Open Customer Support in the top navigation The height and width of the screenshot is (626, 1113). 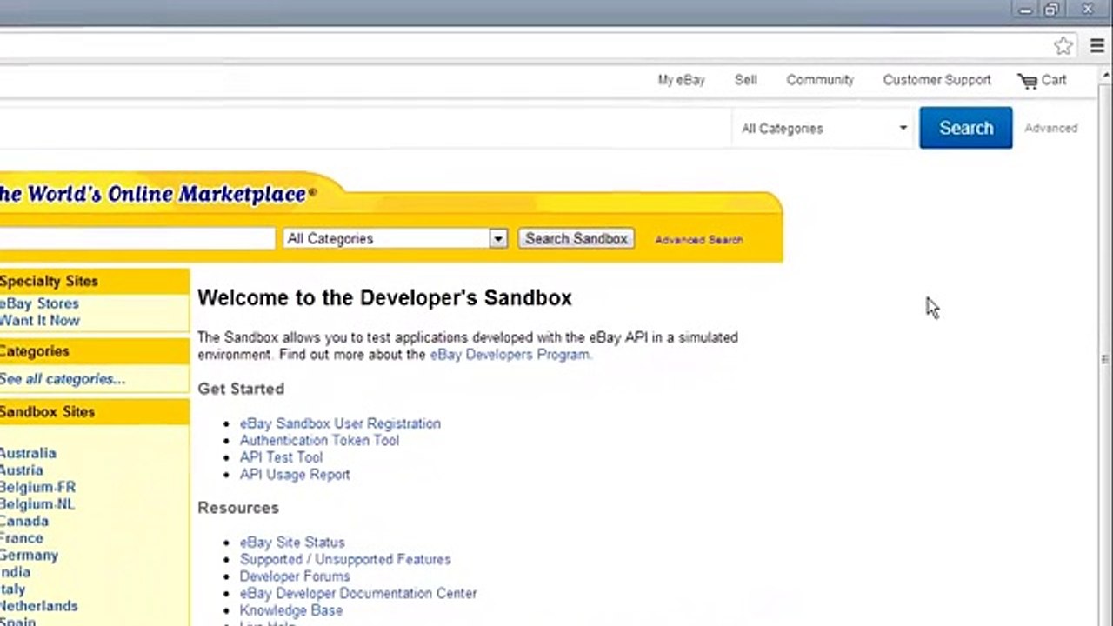click(x=936, y=80)
